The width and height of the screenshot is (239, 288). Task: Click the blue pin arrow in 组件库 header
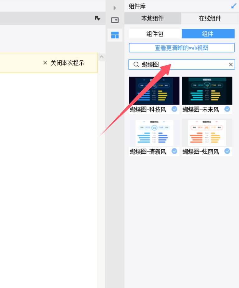234,6
